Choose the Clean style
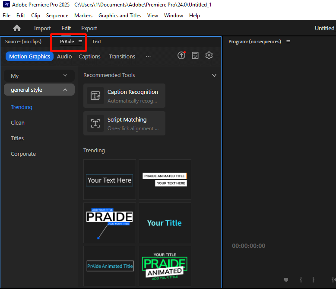Screen dimensions: 336x289 pos(18,122)
